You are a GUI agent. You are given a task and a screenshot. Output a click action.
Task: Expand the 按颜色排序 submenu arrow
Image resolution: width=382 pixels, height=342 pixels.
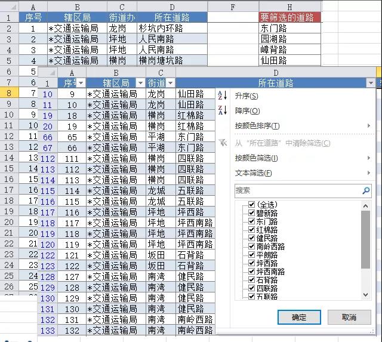tap(369, 126)
